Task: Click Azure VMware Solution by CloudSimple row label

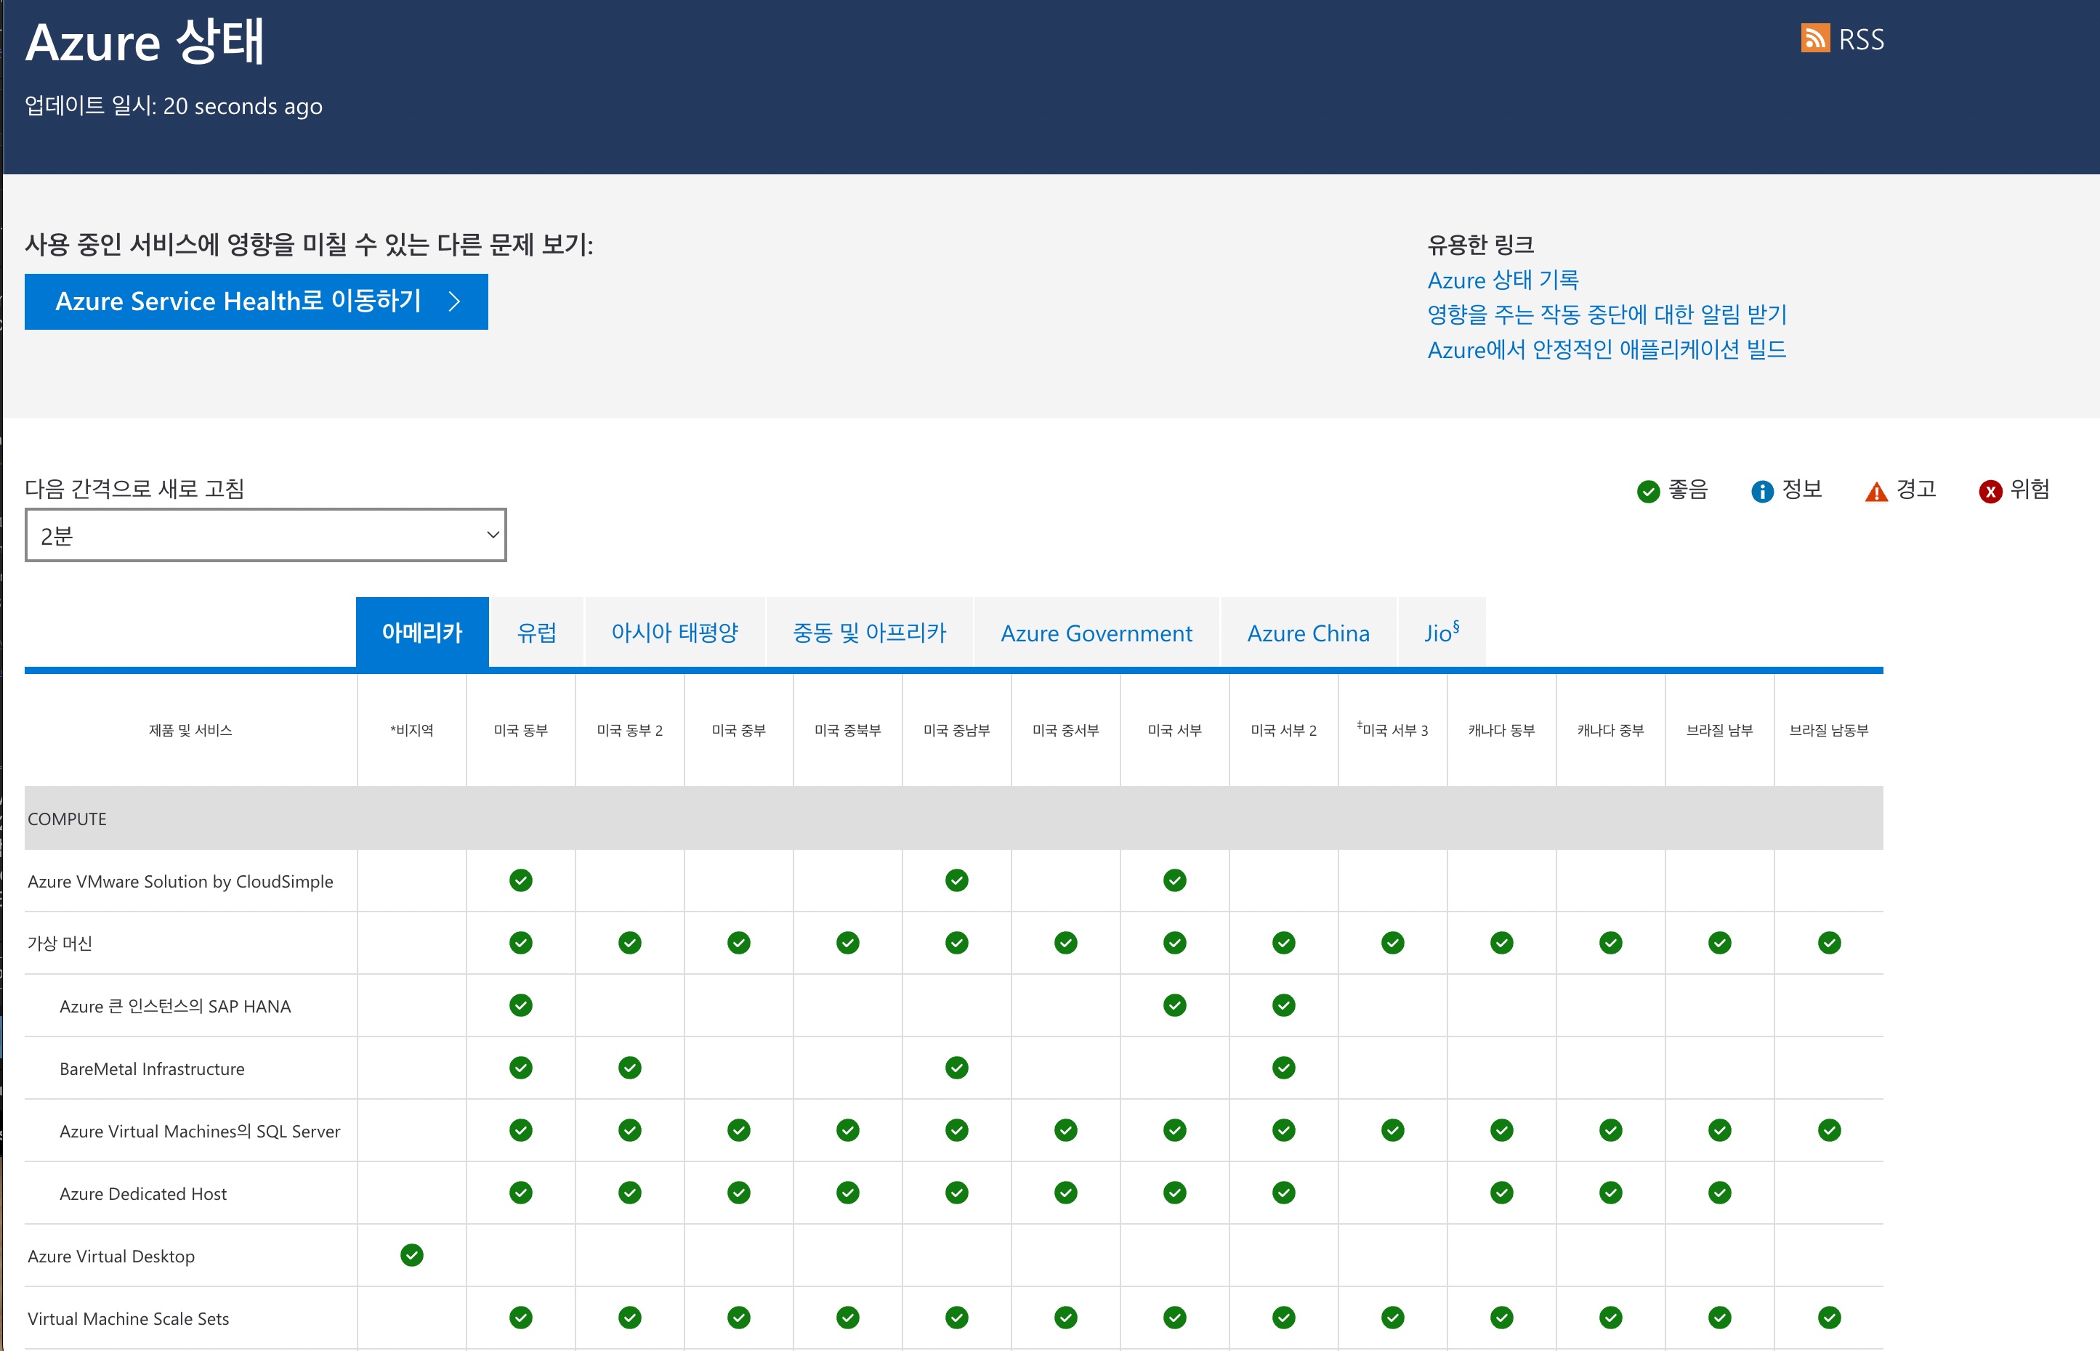Action: [x=180, y=881]
